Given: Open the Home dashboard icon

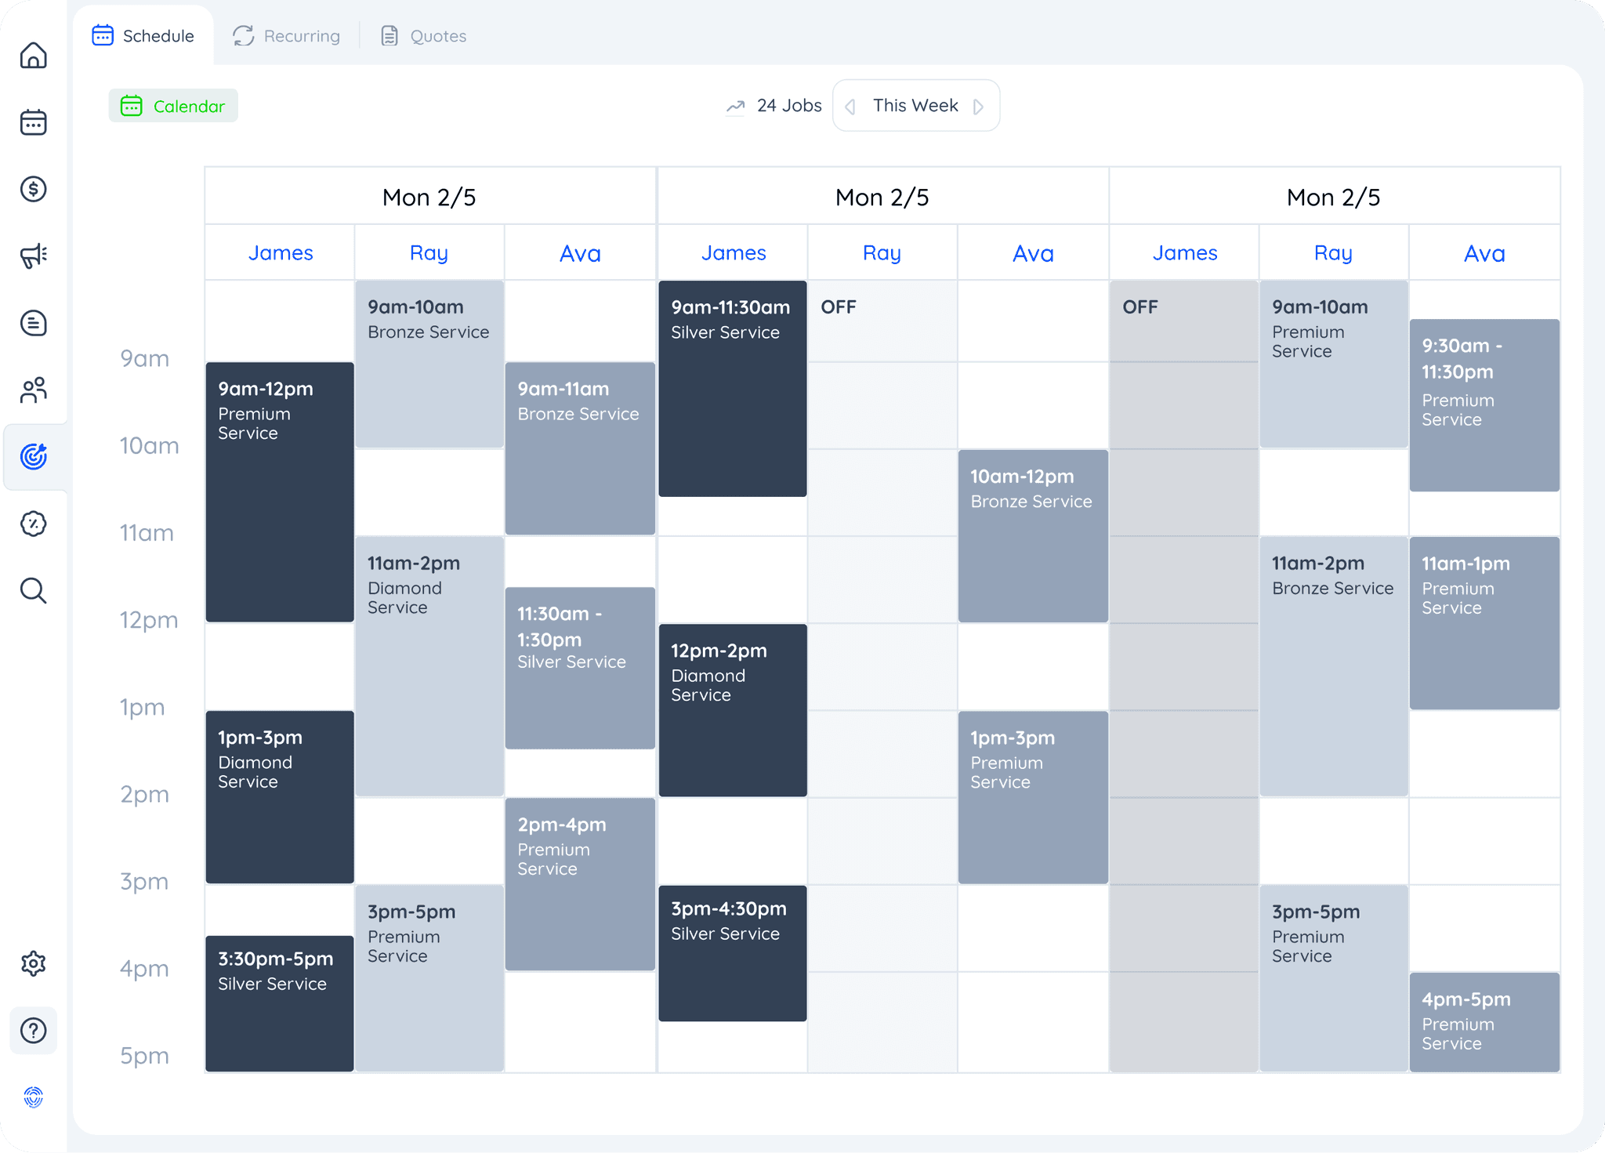Looking at the screenshot, I should 34,55.
